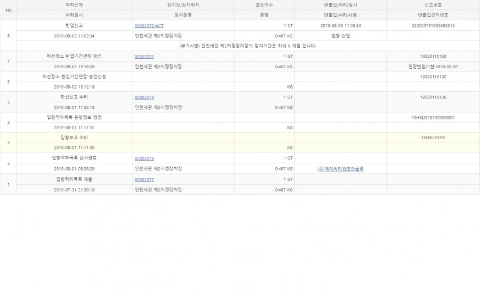Select the 포장개수 column header
481x291 pixels.
click(264, 5)
